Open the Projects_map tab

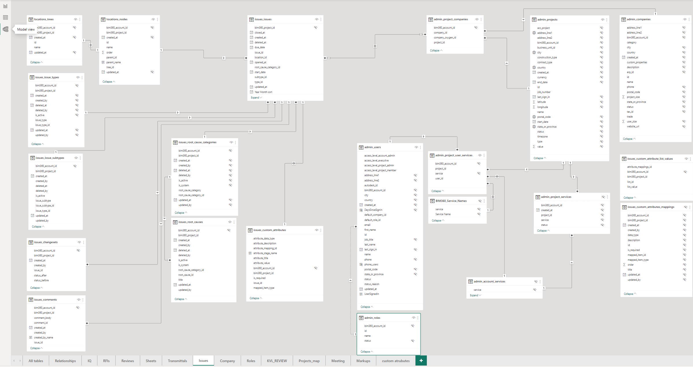(309, 361)
